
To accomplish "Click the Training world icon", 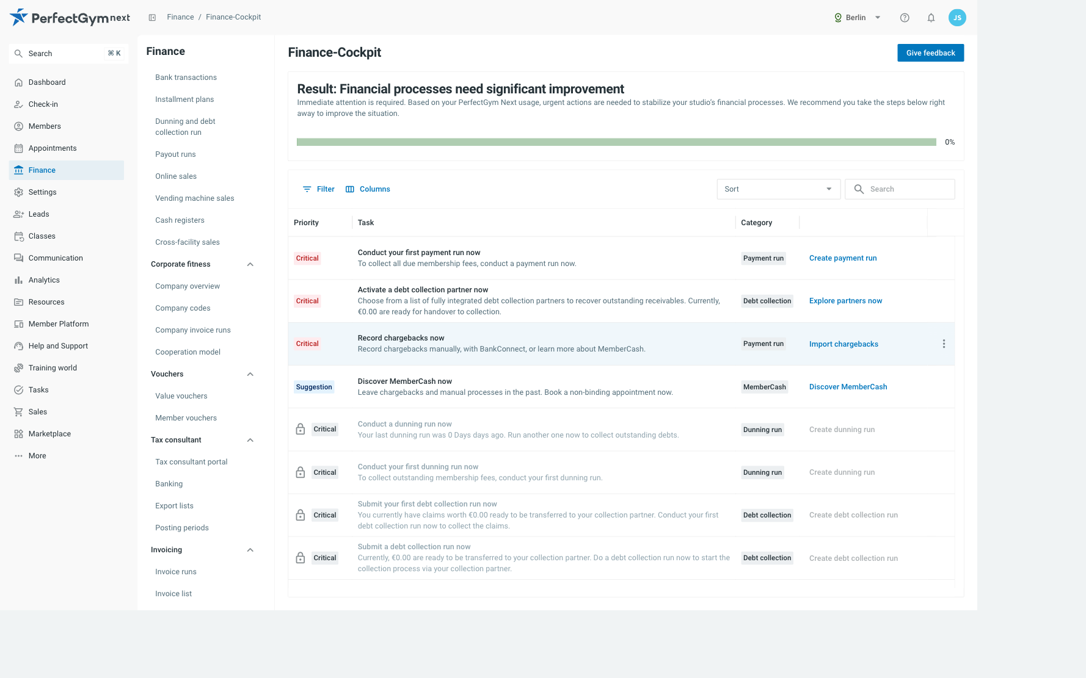I will point(18,368).
